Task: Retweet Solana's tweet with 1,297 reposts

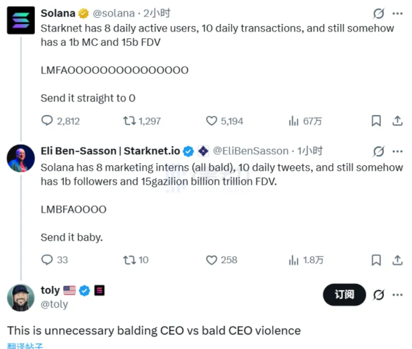Action: [129, 121]
